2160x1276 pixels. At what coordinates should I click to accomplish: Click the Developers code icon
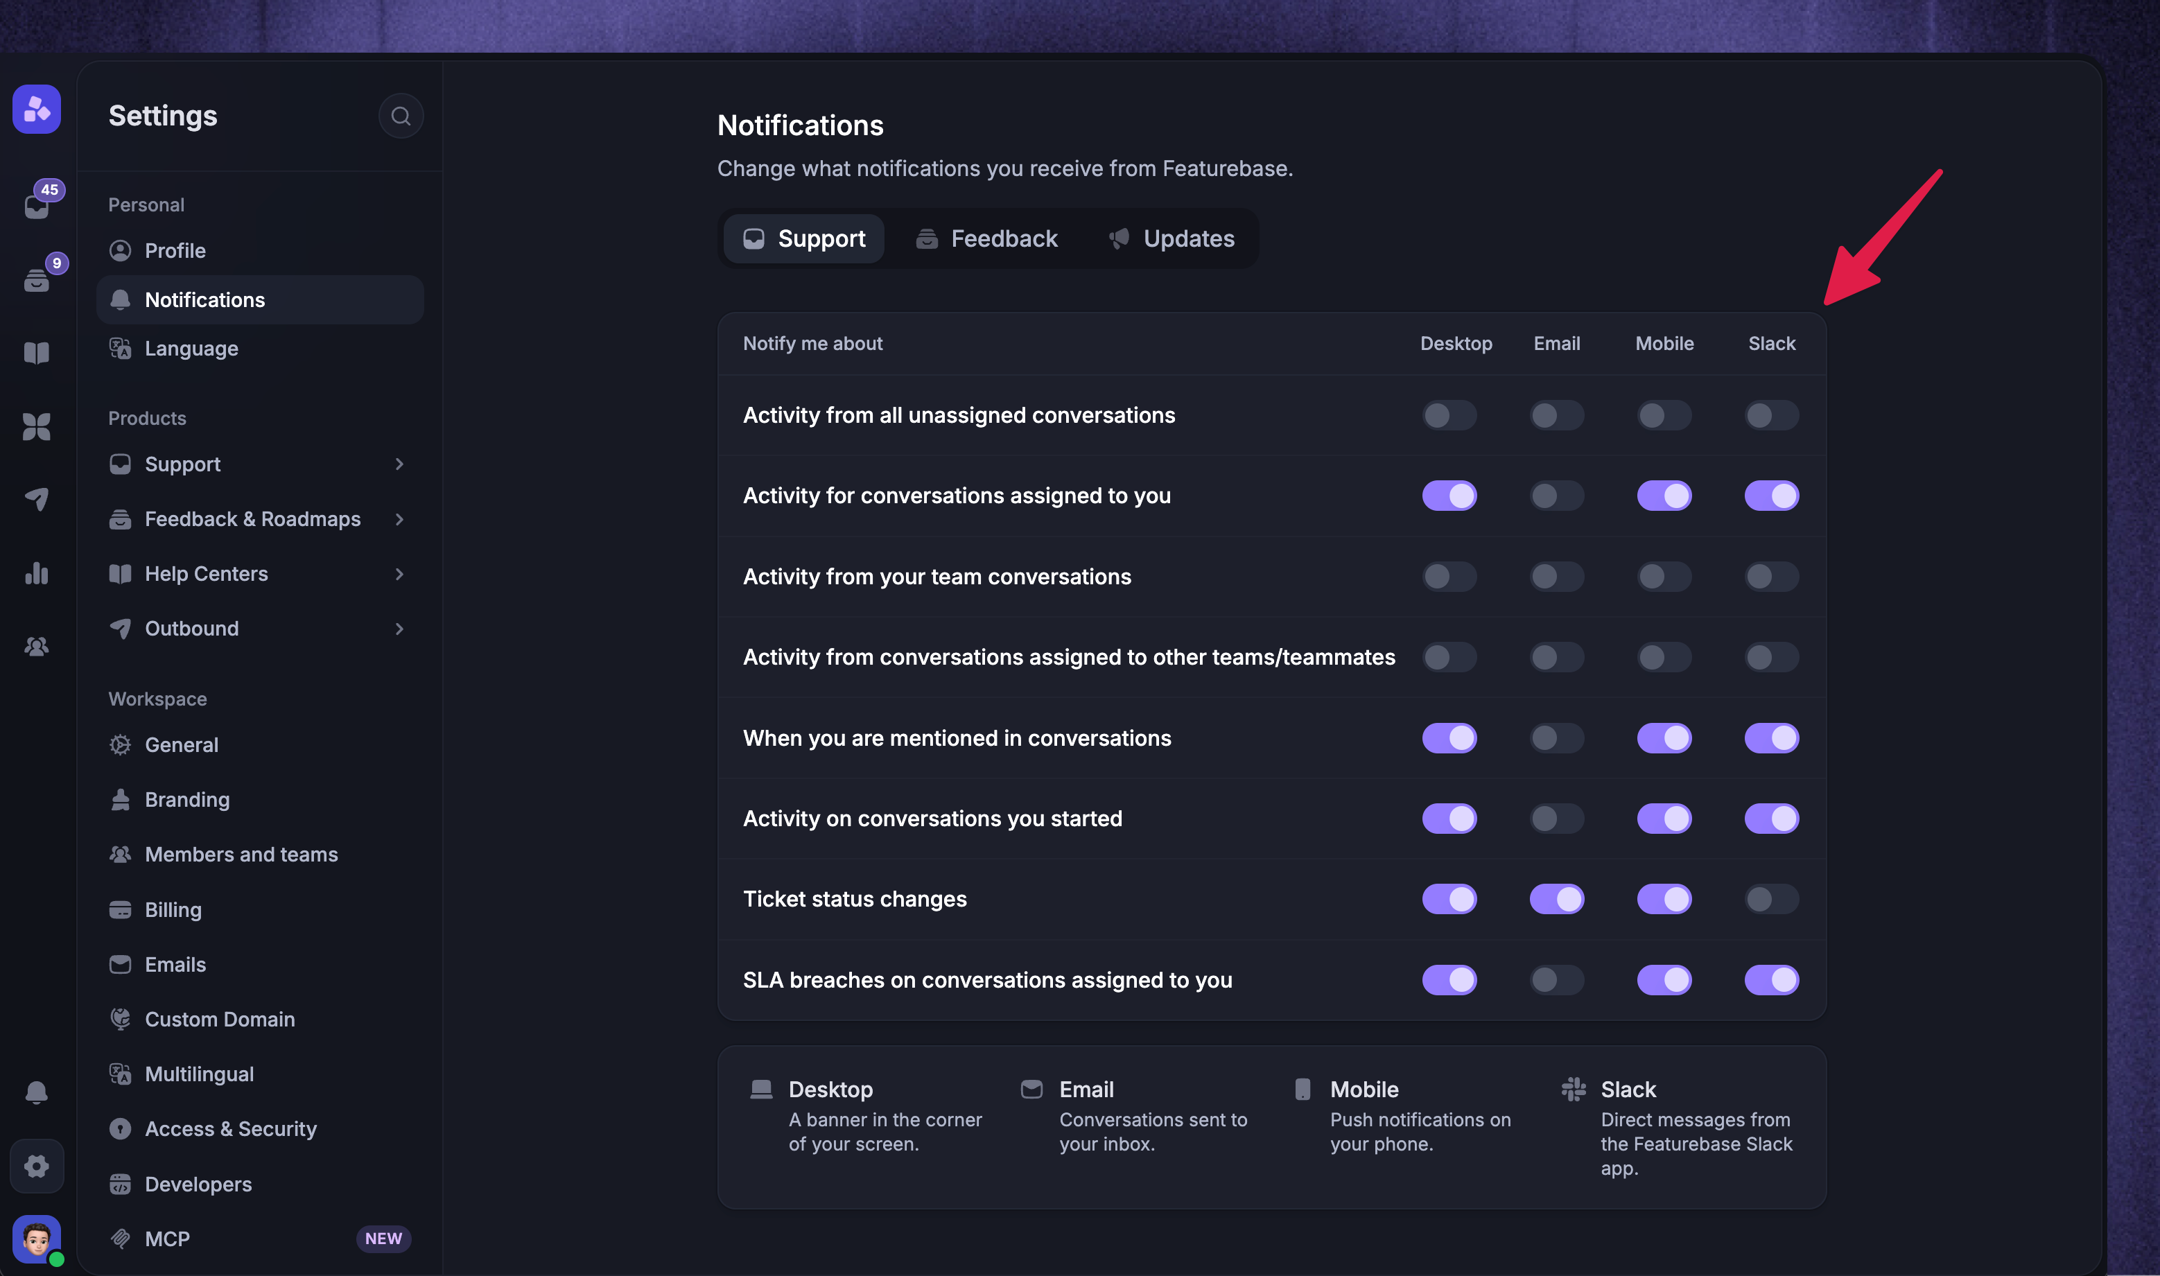(121, 1184)
